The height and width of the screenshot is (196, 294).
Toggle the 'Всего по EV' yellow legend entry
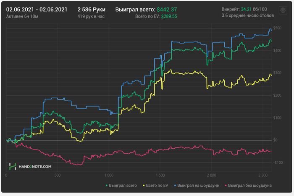point(155,186)
